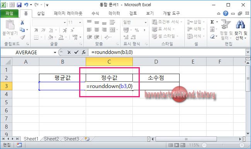
Task: Click the middle align icon
Action: click(97, 22)
